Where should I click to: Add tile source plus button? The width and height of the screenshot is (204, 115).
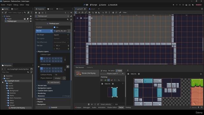tap(92, 104)
